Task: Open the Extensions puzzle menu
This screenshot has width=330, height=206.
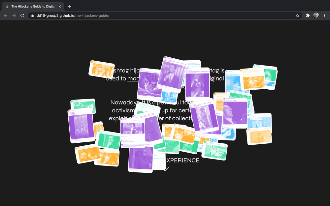Action: tap(308, 15)
